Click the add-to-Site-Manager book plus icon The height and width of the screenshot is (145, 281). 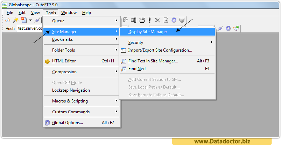(236, 28)
